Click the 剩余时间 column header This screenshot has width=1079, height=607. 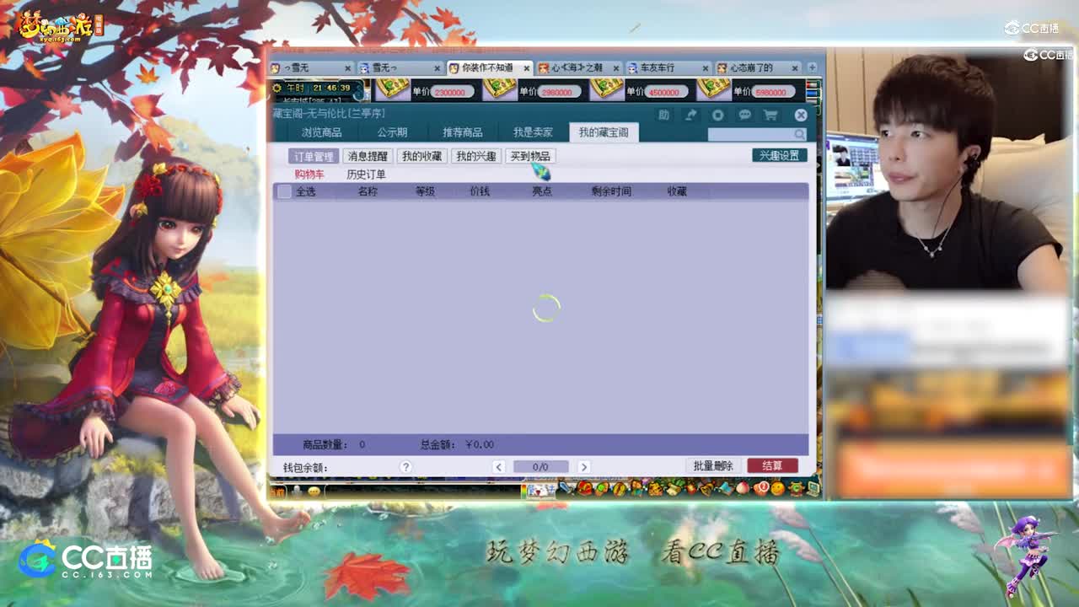click(x=611, y=191)
